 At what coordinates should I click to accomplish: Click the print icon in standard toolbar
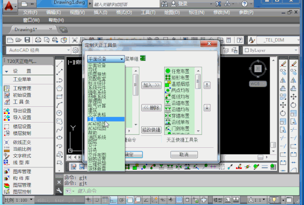tap(38, 40)
